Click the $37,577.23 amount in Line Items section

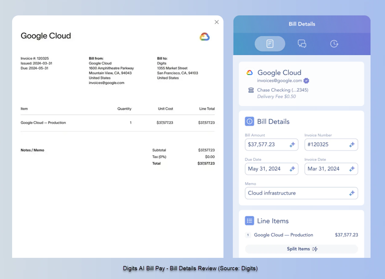tap(346, 235)
